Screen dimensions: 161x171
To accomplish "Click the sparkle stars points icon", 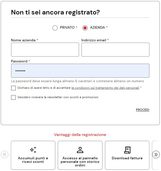I will 33,150.
